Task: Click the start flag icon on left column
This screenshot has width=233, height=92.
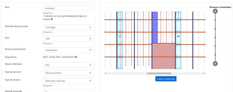Action: click(120, 36)
